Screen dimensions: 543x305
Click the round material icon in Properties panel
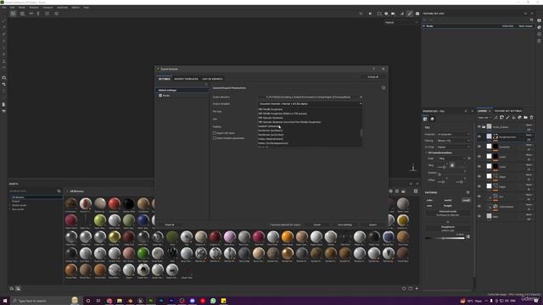(432, 119)
